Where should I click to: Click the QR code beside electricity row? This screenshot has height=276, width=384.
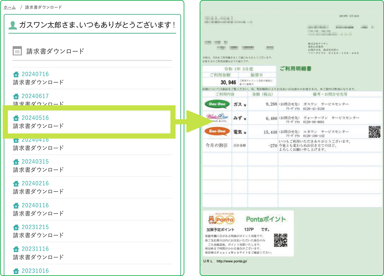pyautogui.click(x=375, y=132)
